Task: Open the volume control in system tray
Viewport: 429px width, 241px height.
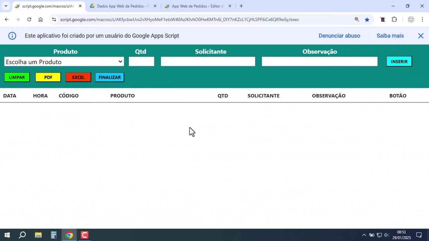Action: (x=386, y=235)
